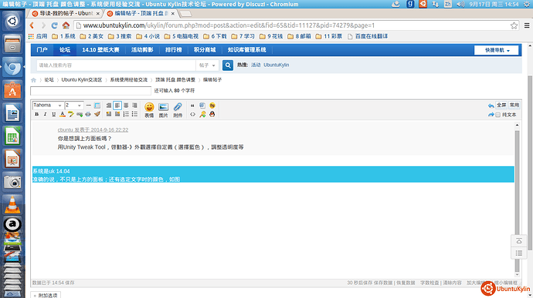
Task: Insert a quote block
Action: click(193, 105)
